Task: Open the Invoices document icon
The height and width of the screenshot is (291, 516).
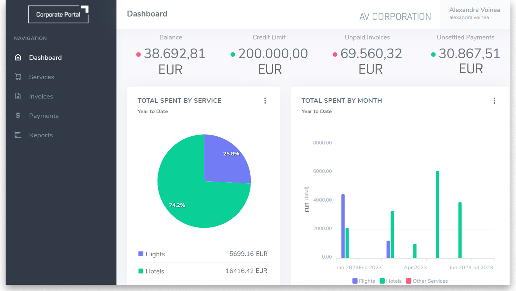Action: click(18, 96)
